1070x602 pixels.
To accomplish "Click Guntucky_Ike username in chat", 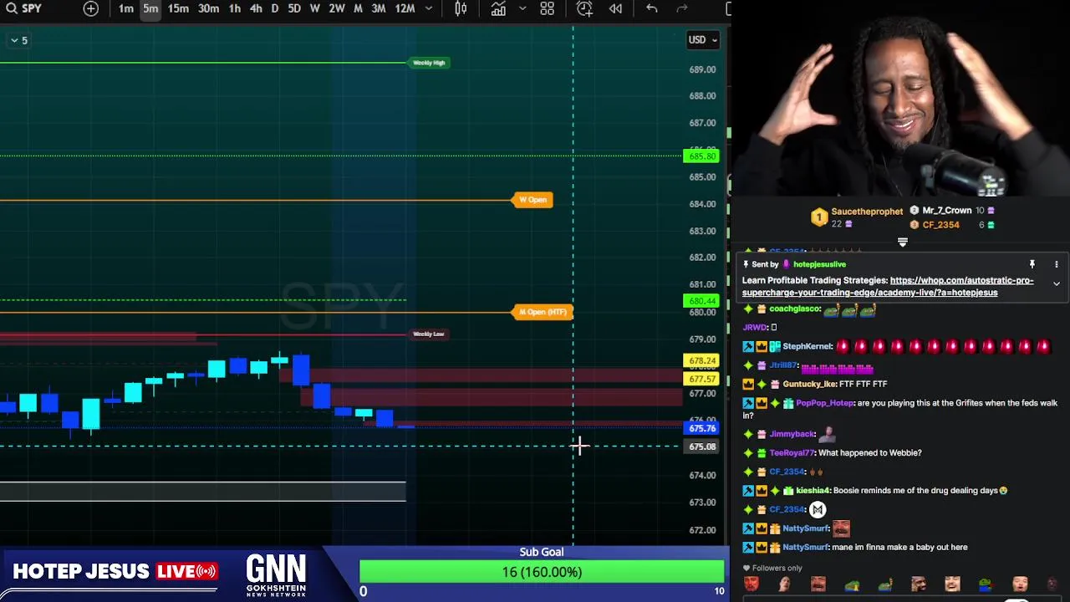I will [809, 384].
